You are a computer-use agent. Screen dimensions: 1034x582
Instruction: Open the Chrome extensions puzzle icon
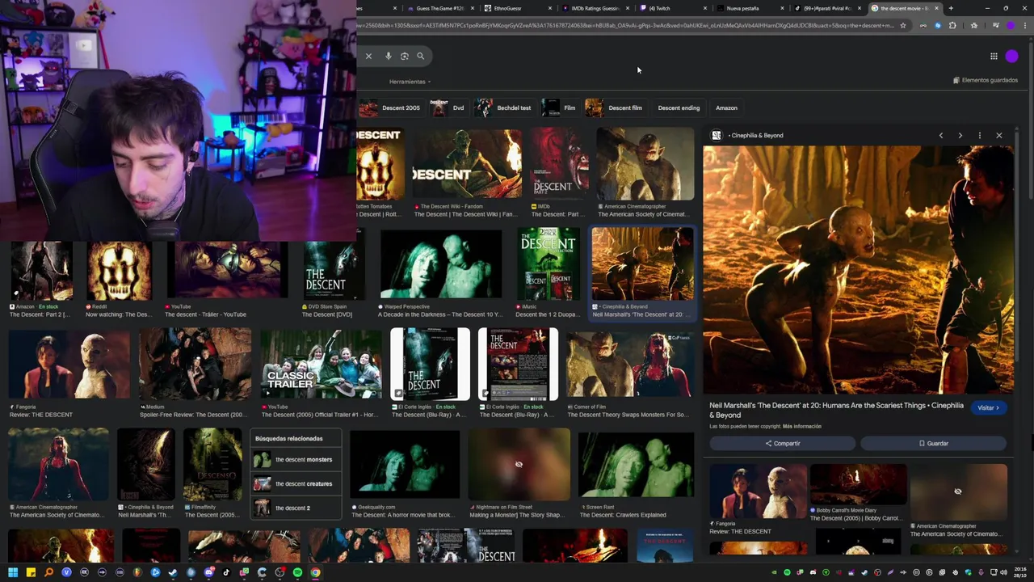(952, 25)
